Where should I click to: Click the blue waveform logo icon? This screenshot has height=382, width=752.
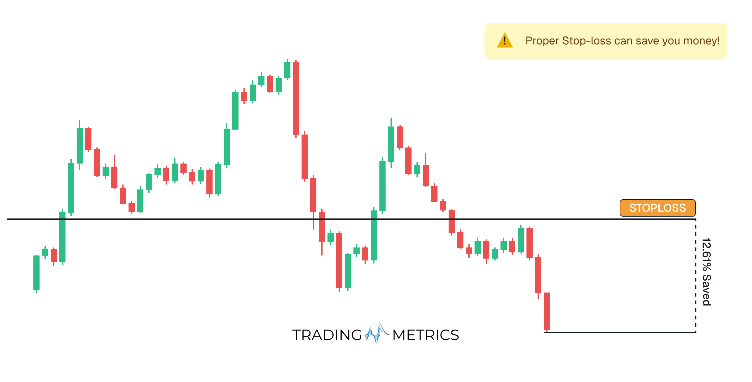pyautogui.click(x=377, y=334)
